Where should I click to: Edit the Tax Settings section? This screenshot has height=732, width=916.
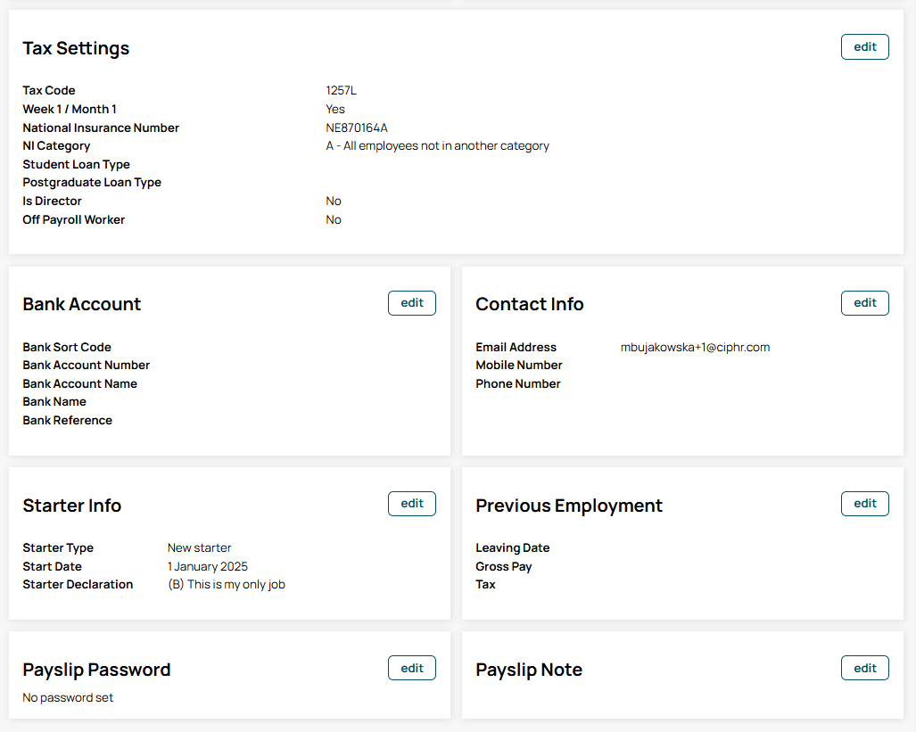[864, 47]
